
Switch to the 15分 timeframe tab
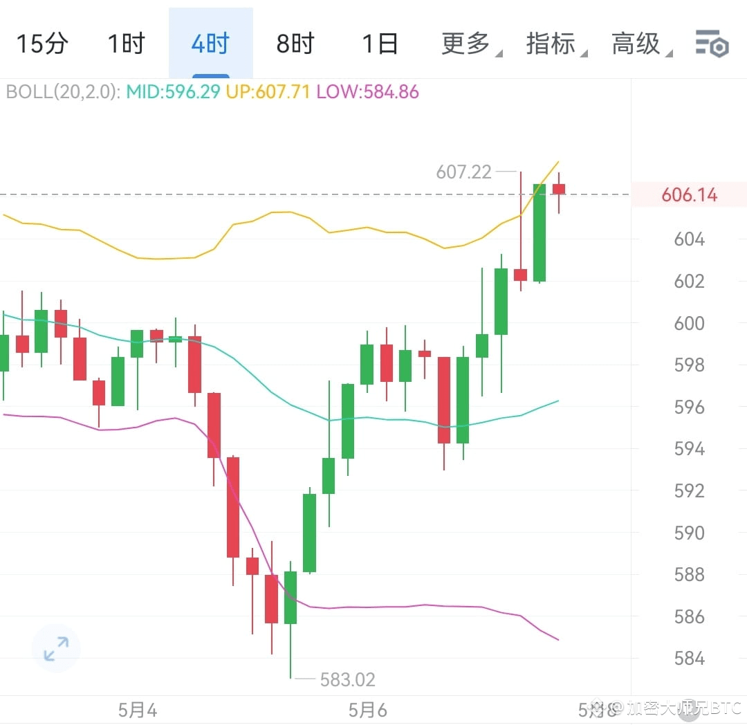(x=43, y=43)
